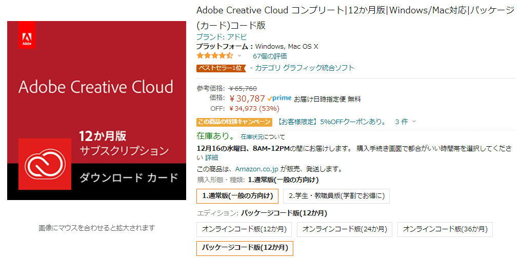
Task: Open the Adobe Creative Cloud product image
Action: [x=96, y=110]
